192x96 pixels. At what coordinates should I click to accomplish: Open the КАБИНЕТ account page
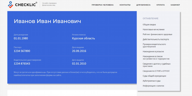coord(175,5)
